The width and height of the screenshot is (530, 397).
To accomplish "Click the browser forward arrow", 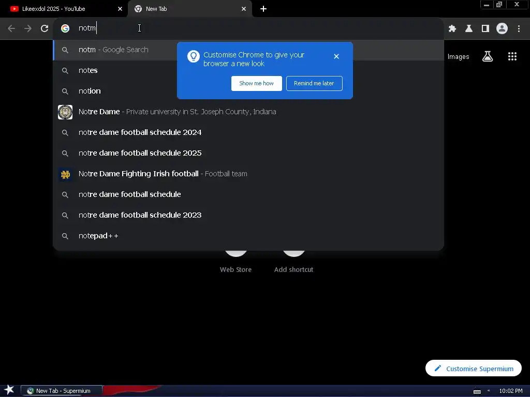I will pyautogui.click(x=28, y=28).
